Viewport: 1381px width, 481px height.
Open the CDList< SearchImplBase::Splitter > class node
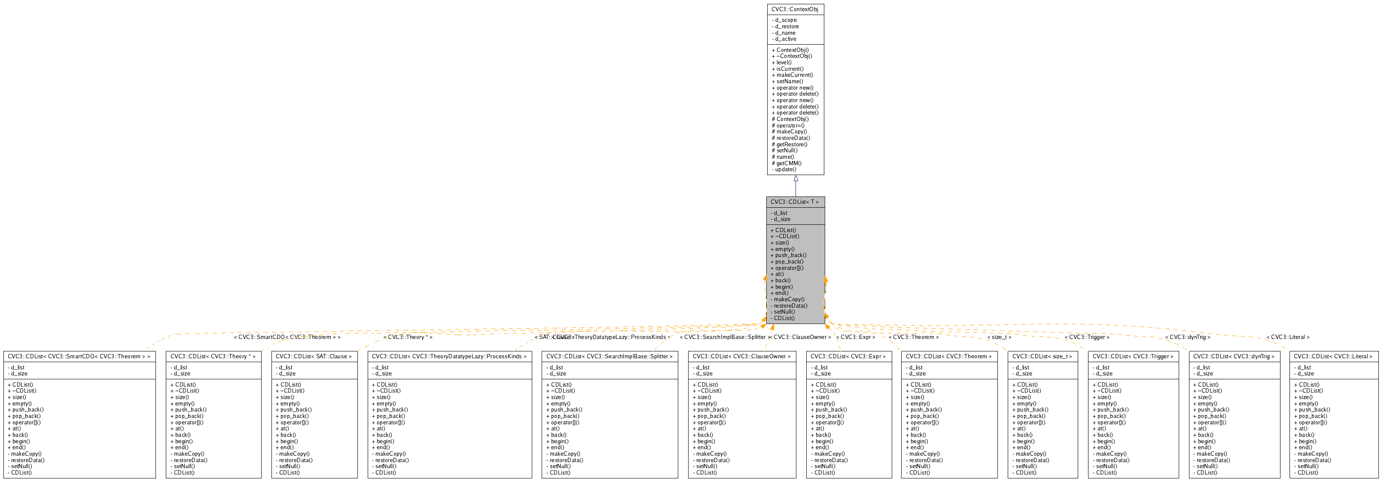point(609,356)
